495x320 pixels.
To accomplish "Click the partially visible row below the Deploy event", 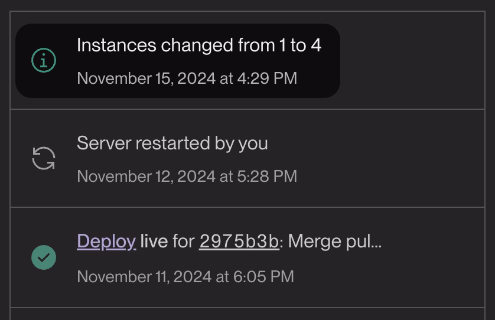I will 247,314.
